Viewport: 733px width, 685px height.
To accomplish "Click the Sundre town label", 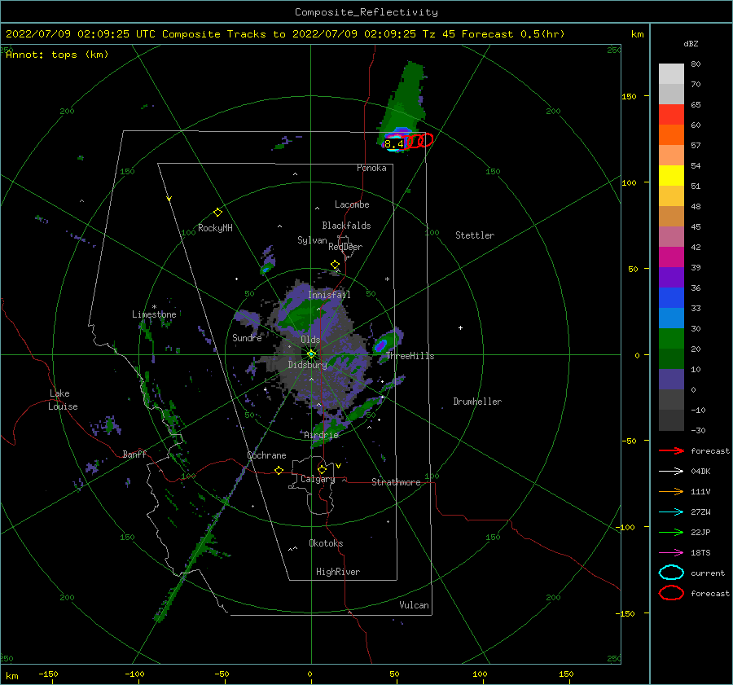I will (247, 337).
